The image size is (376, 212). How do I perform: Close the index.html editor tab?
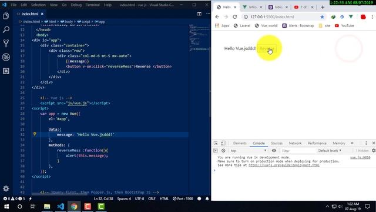pyautogui.click(x=42, y=14)
